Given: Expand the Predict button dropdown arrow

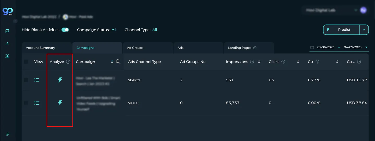Looking at the screenshot, I should point(364,30).
